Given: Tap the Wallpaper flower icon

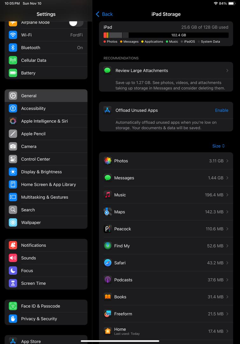Looking at the screenshot, I should click(x=13, y=222).
